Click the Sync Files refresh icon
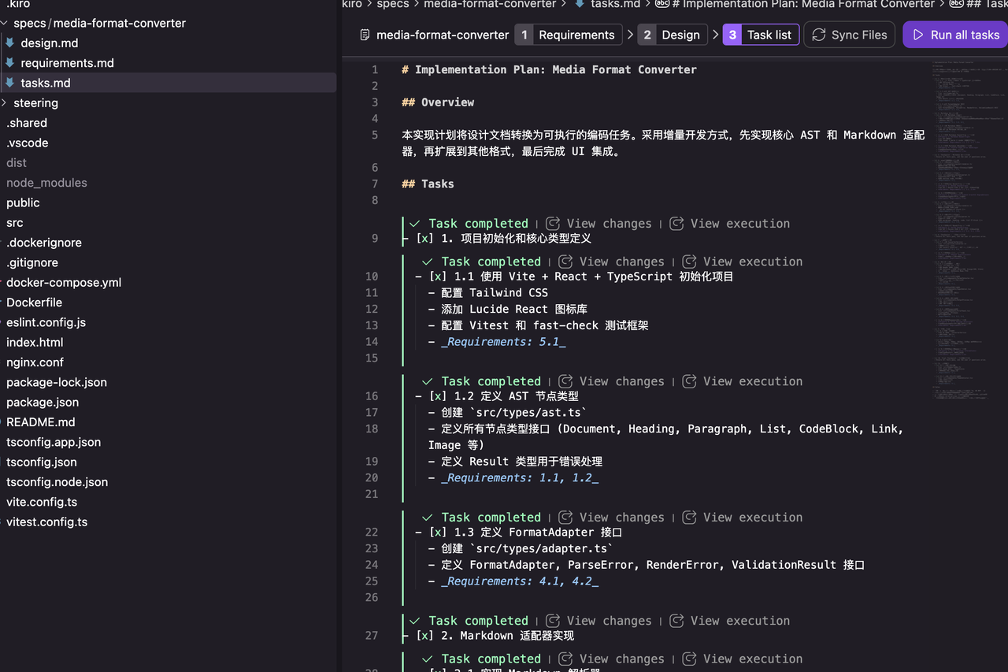This screenshot has width=1008, height=672. click(x=819, y=35)
